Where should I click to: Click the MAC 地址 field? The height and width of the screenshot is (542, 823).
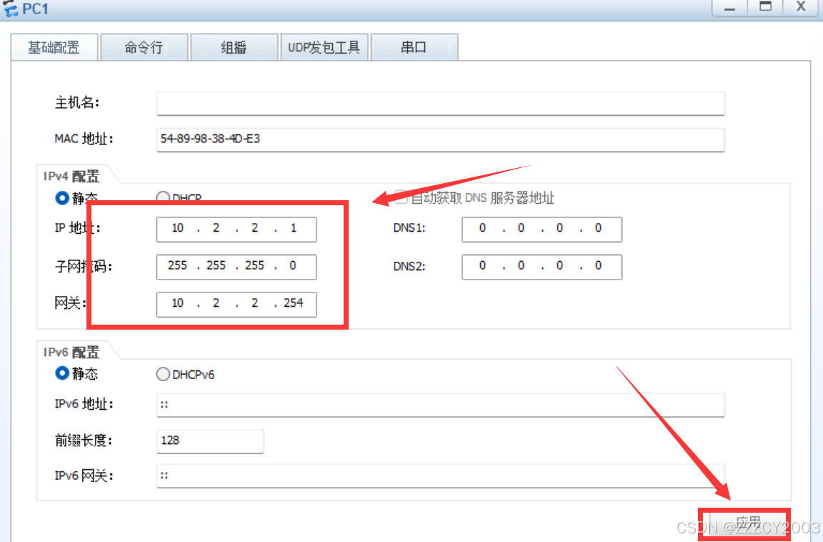click(x=440, y=139)
